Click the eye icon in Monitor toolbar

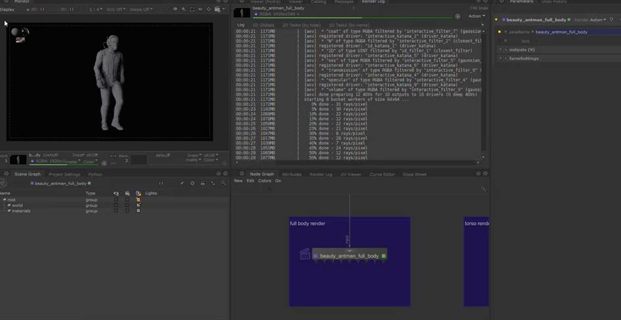tap(175, 9)
